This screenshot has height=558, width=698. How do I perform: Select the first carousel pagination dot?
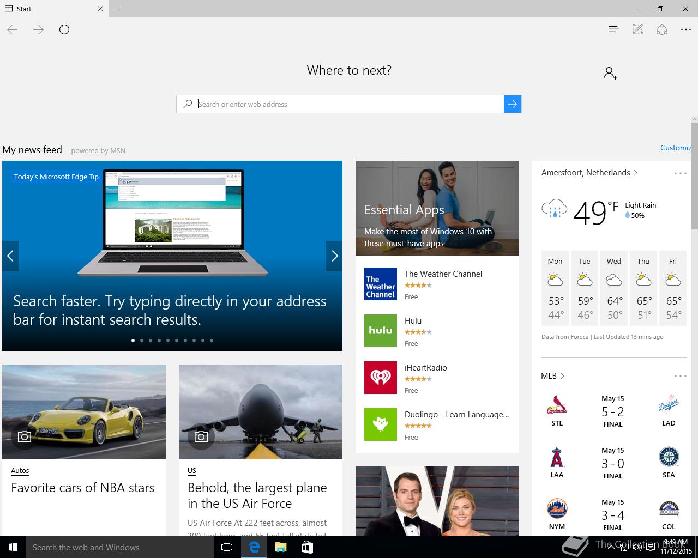[133, 341]
